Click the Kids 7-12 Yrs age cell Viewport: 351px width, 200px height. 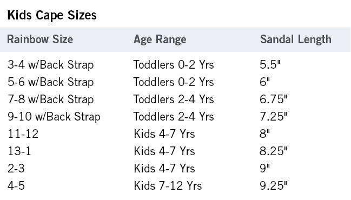point(168,186)
